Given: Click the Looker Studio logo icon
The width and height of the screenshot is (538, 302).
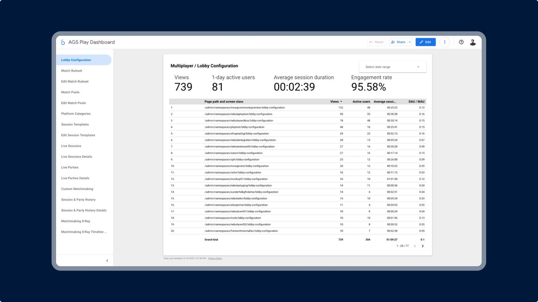Looking at the screenshot, I should (x=63, y=42).
